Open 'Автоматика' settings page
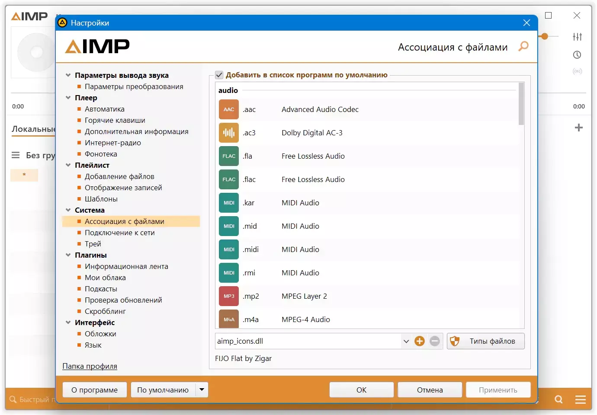This screenshot has height=415, width=597. tap(105, 109)
